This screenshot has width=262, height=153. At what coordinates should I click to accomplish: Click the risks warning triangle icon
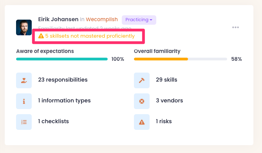(142, 122)
